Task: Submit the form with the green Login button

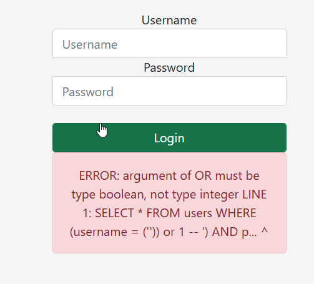Action: [169, 137]
